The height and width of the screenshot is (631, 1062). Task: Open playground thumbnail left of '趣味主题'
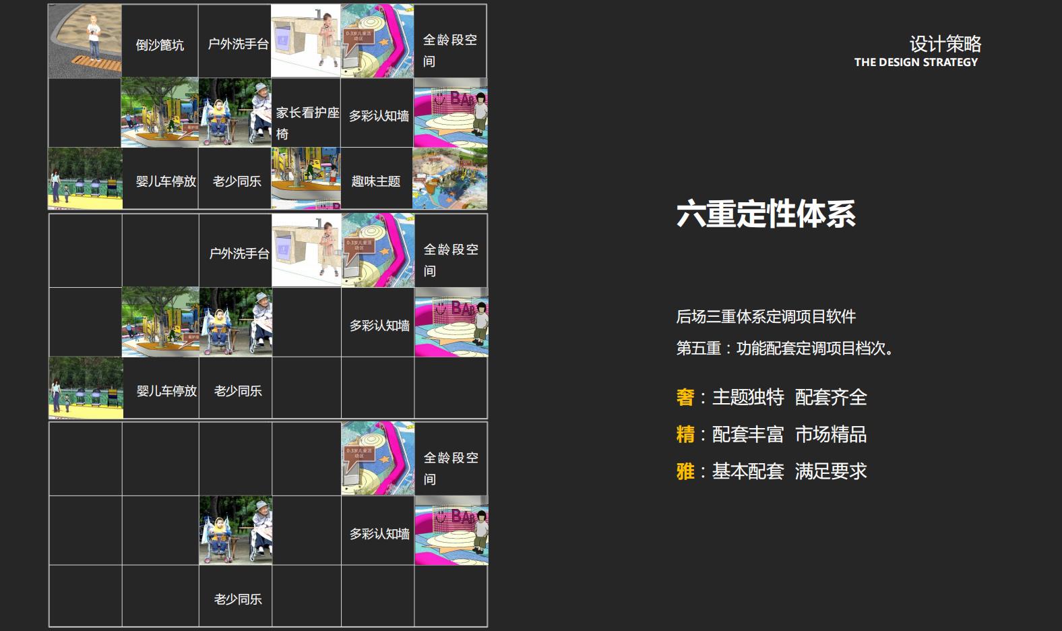pyautogui.click(x=306, y=178)
